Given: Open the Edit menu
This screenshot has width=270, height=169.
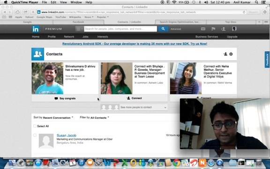Looking at the screenshot, I should 53,2.
